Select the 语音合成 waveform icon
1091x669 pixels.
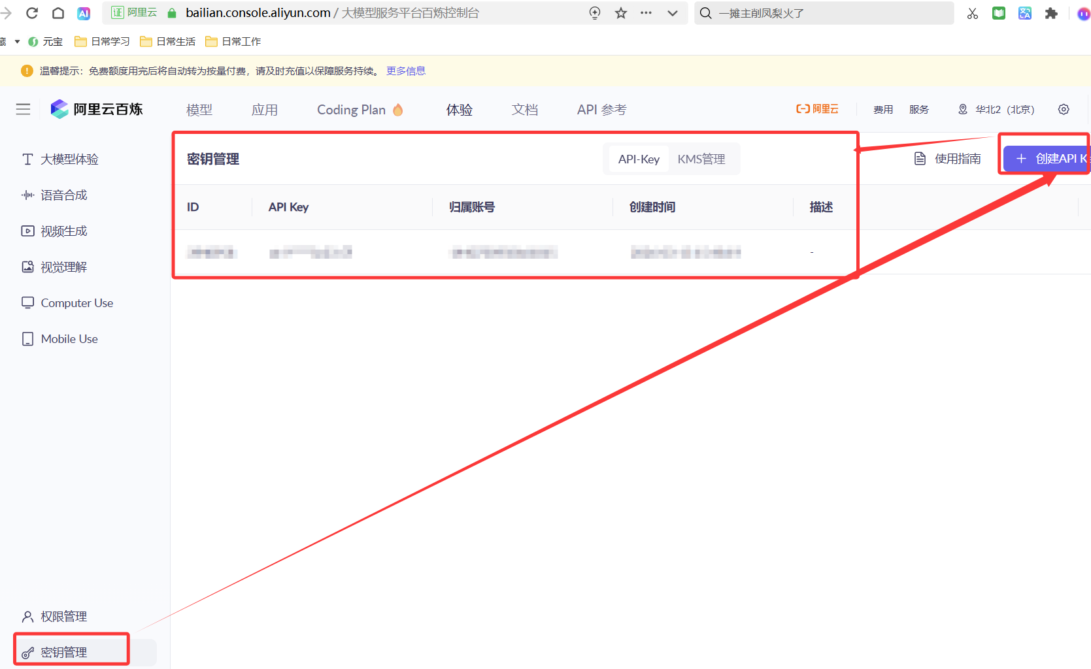(x=27, y=195)
